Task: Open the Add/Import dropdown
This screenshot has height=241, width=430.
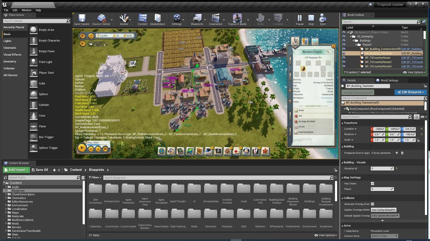Action: (16, 170)
